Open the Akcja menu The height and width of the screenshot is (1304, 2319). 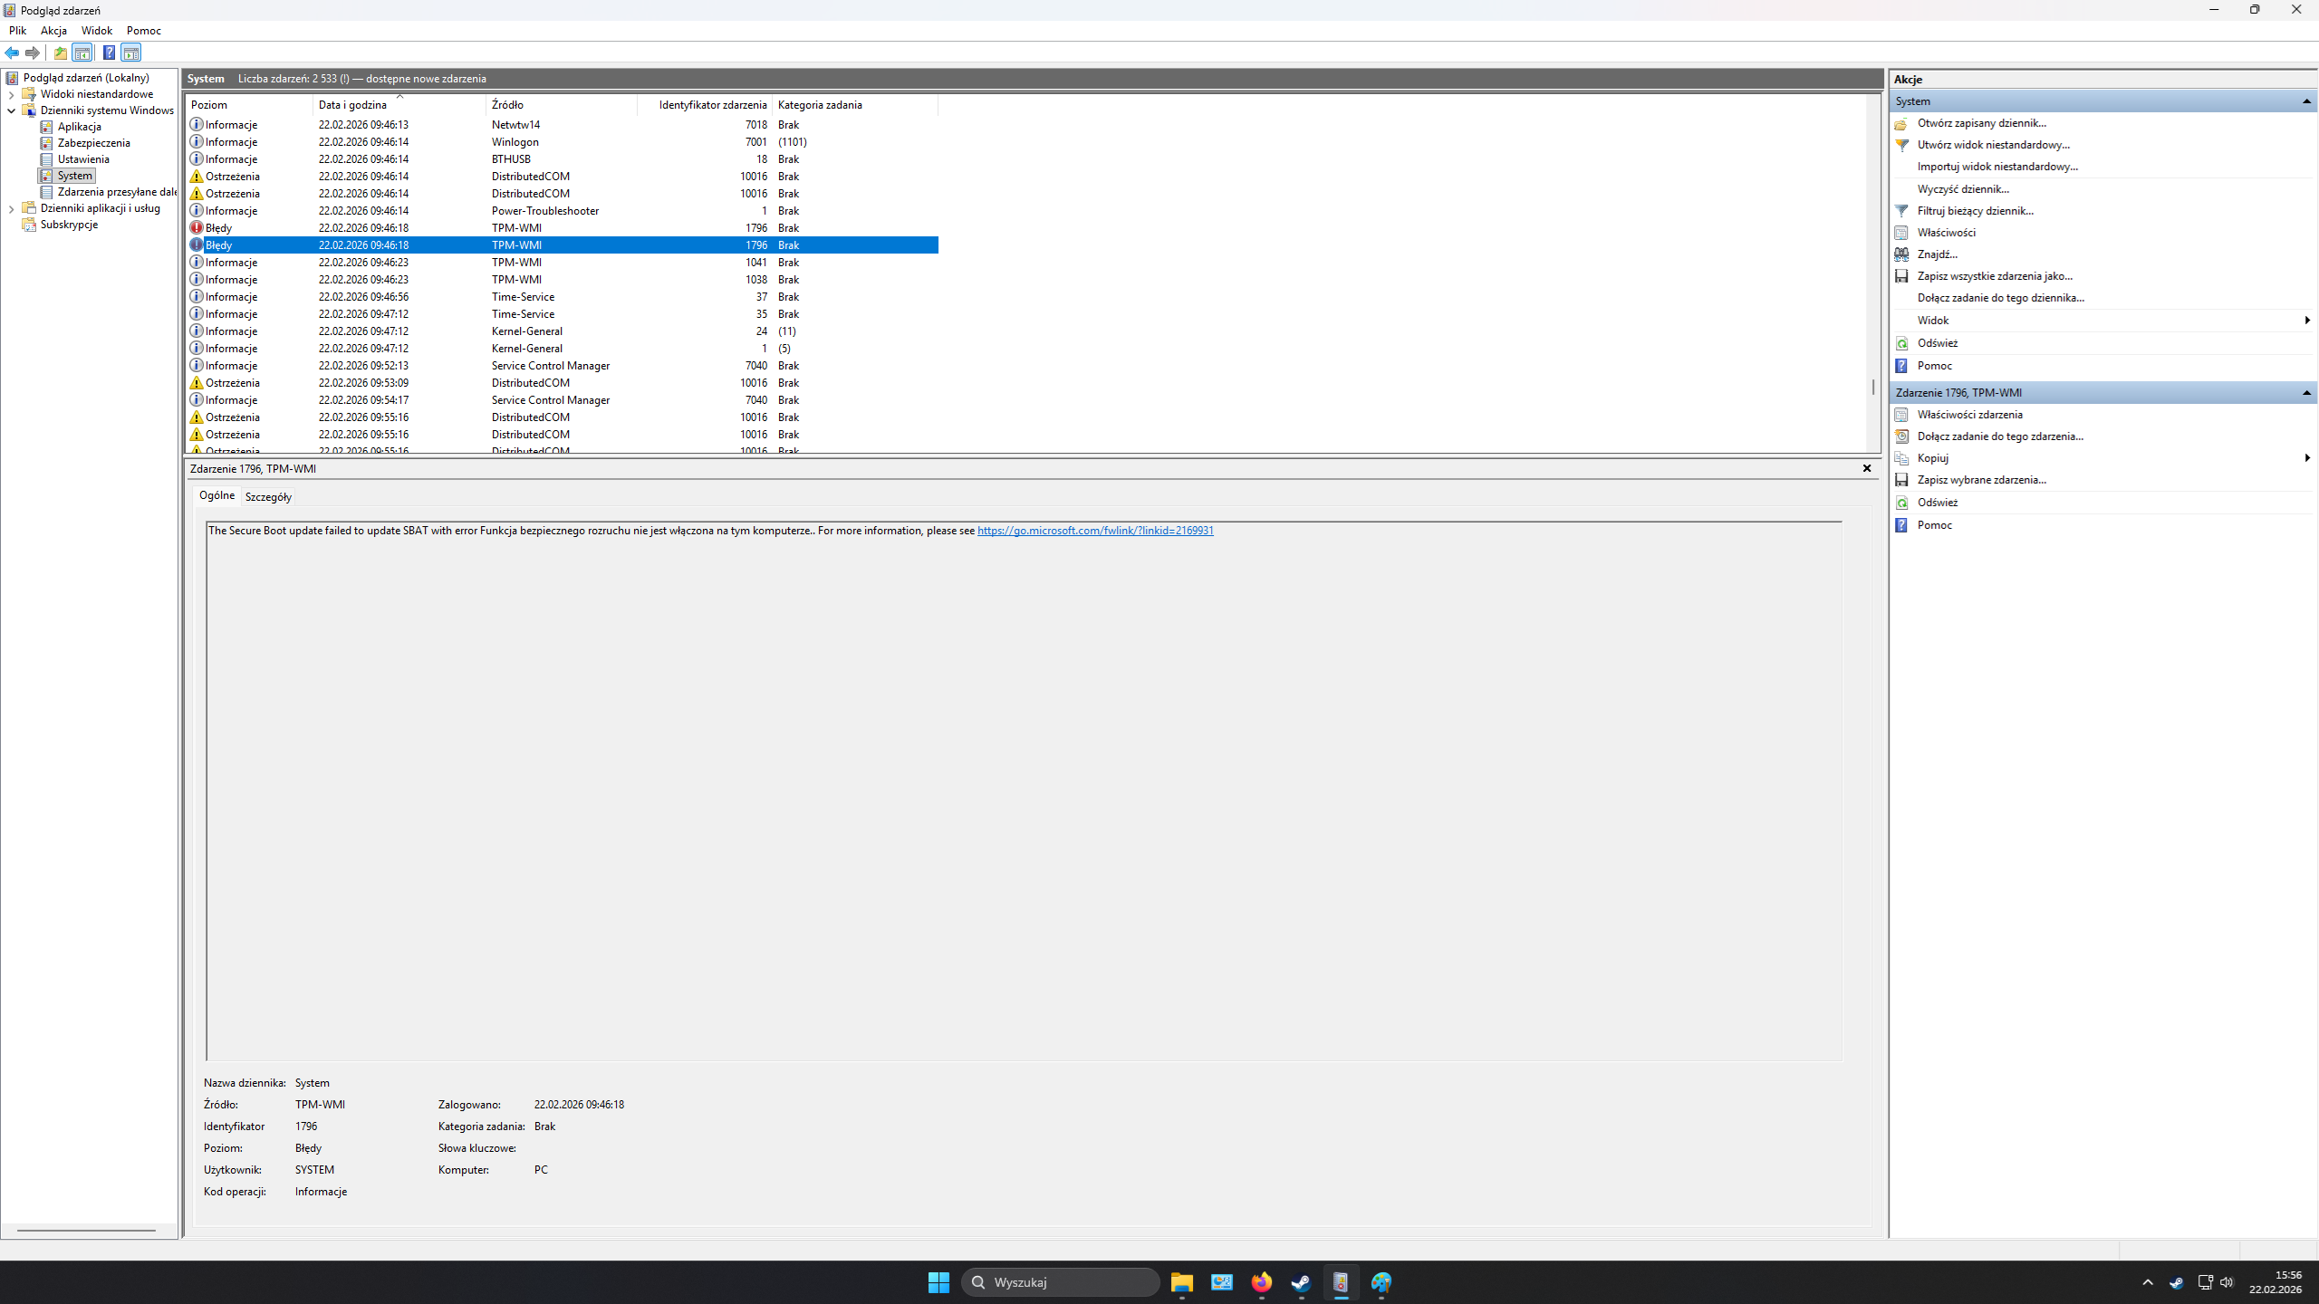[53, 31]
